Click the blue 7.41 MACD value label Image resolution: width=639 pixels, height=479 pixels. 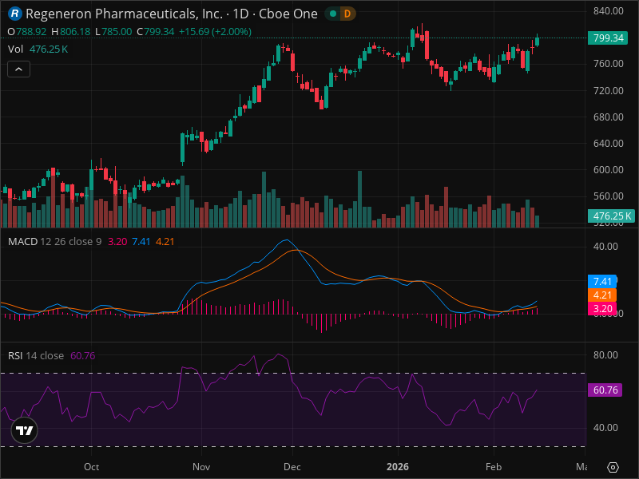click(602, 282)
